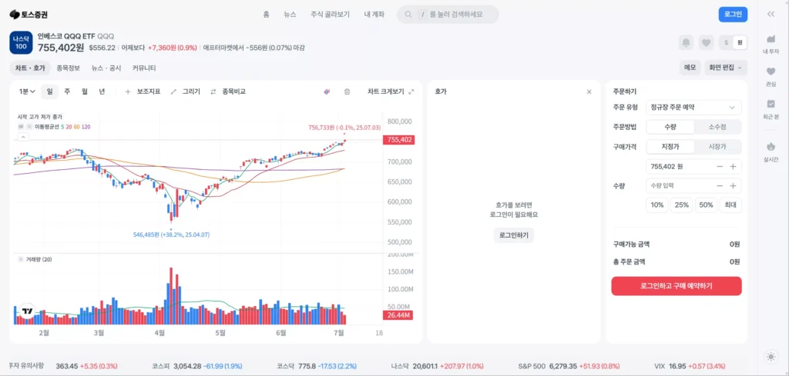This screenshot has height=376, width=789.
Task: Hide the 이동평균선 indicator eye icon
Action: click(21, 127)
